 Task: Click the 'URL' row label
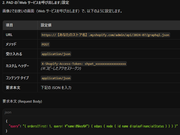(9, 35)
